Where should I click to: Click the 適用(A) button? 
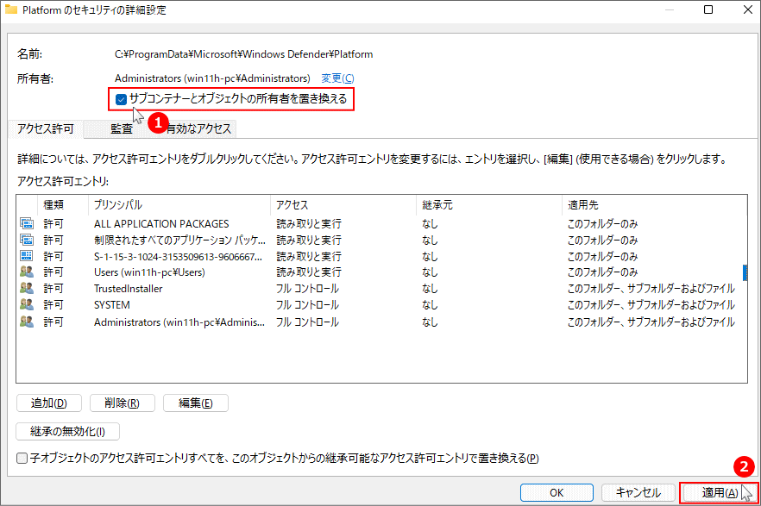pos(720,493)
